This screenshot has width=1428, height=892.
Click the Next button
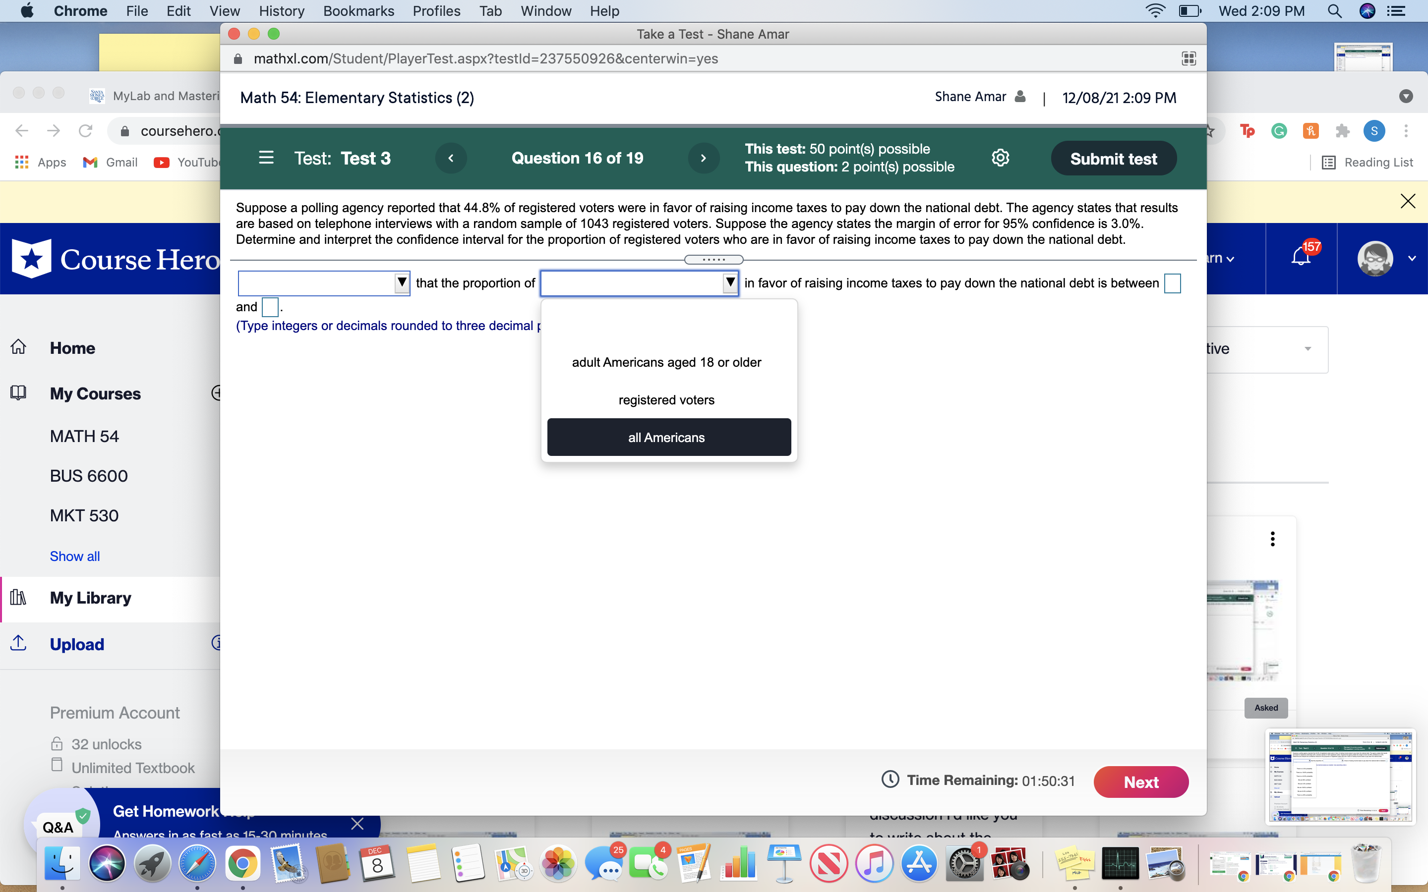1140,781
